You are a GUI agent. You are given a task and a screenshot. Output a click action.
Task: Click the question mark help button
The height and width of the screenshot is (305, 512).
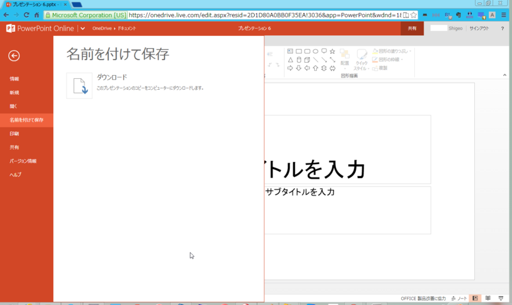502,28
